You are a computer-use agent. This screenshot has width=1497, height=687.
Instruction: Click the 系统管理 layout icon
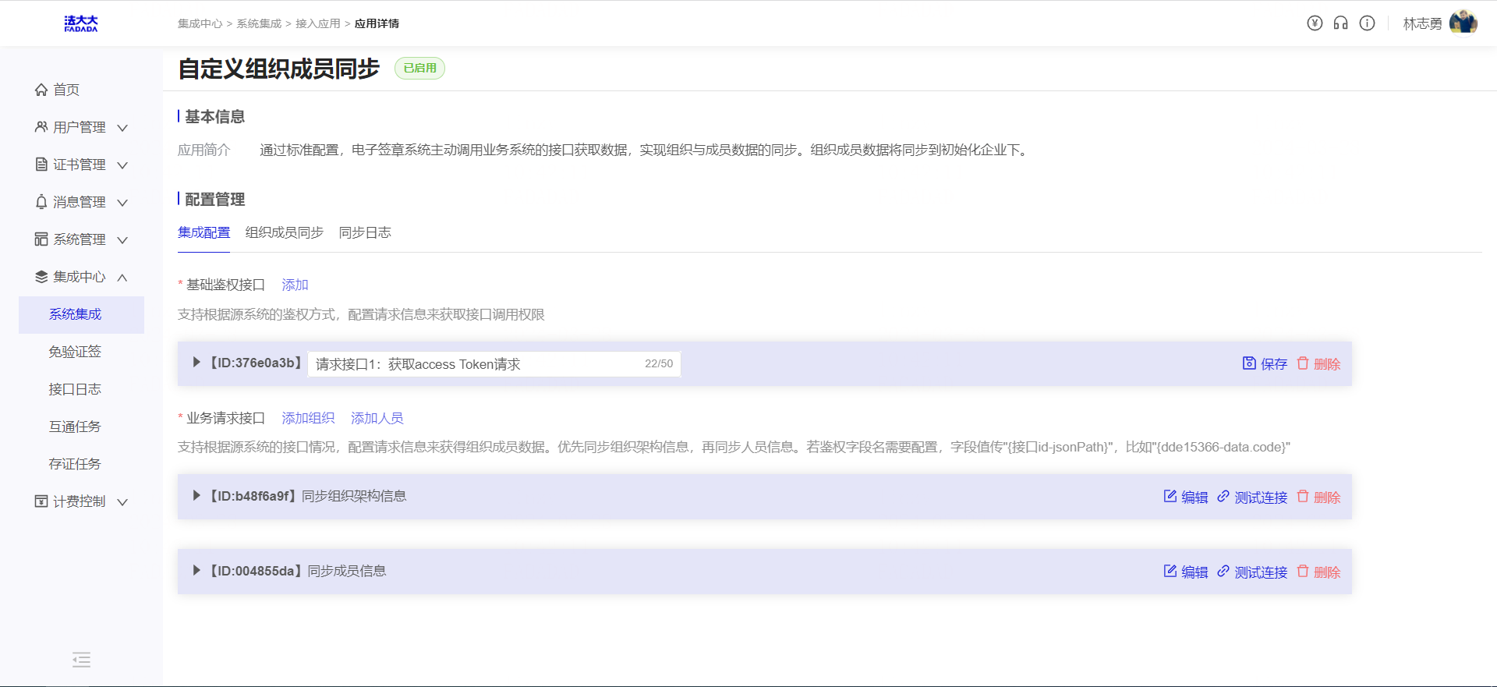(x=41, y=239)
